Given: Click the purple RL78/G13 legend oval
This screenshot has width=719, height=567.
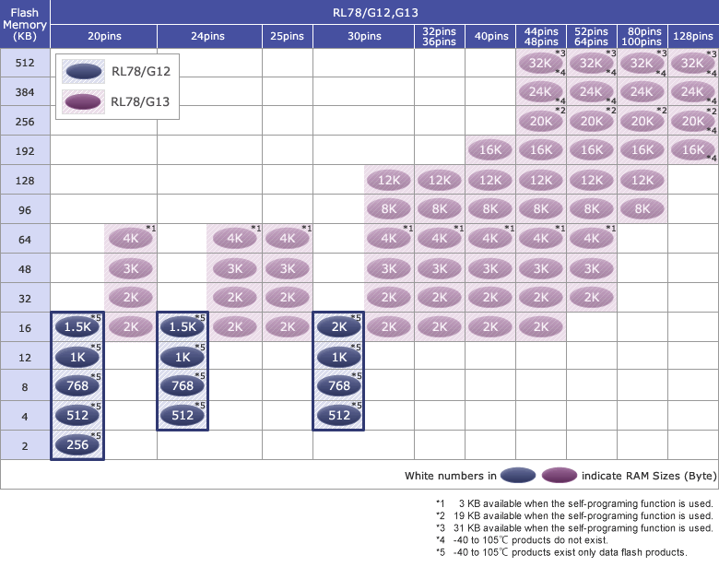Looking at the screenshot, I should click(x=83, y=101).
